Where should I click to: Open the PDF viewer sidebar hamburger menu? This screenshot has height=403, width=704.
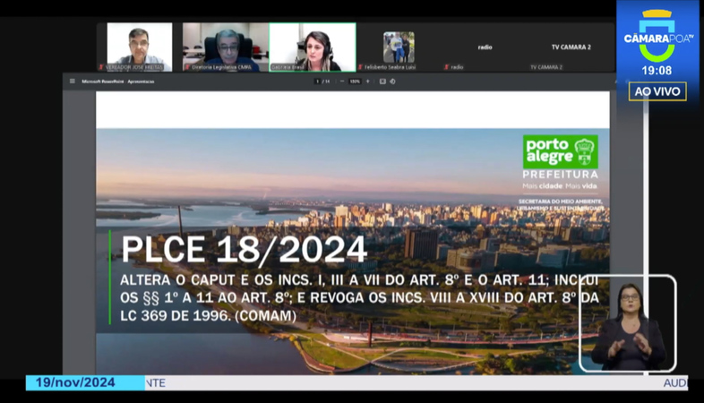pos(73,81)
